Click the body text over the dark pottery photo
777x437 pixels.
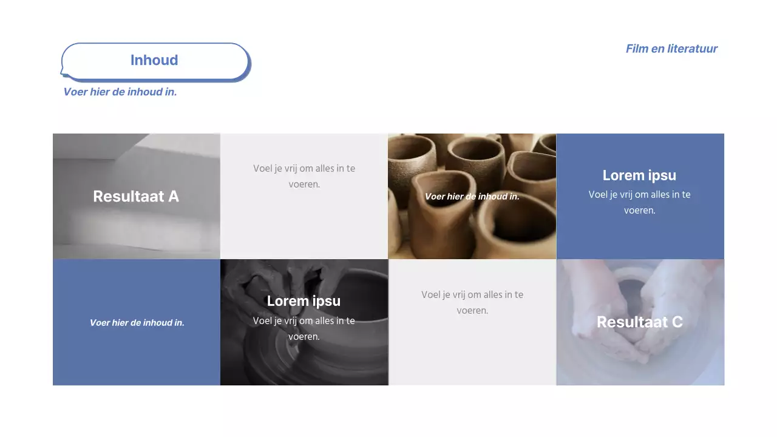304,328
